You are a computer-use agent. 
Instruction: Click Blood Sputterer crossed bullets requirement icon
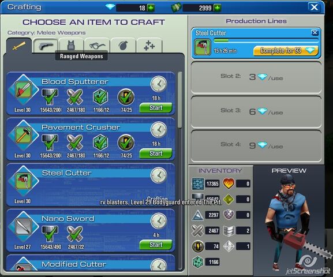point(75,97)
